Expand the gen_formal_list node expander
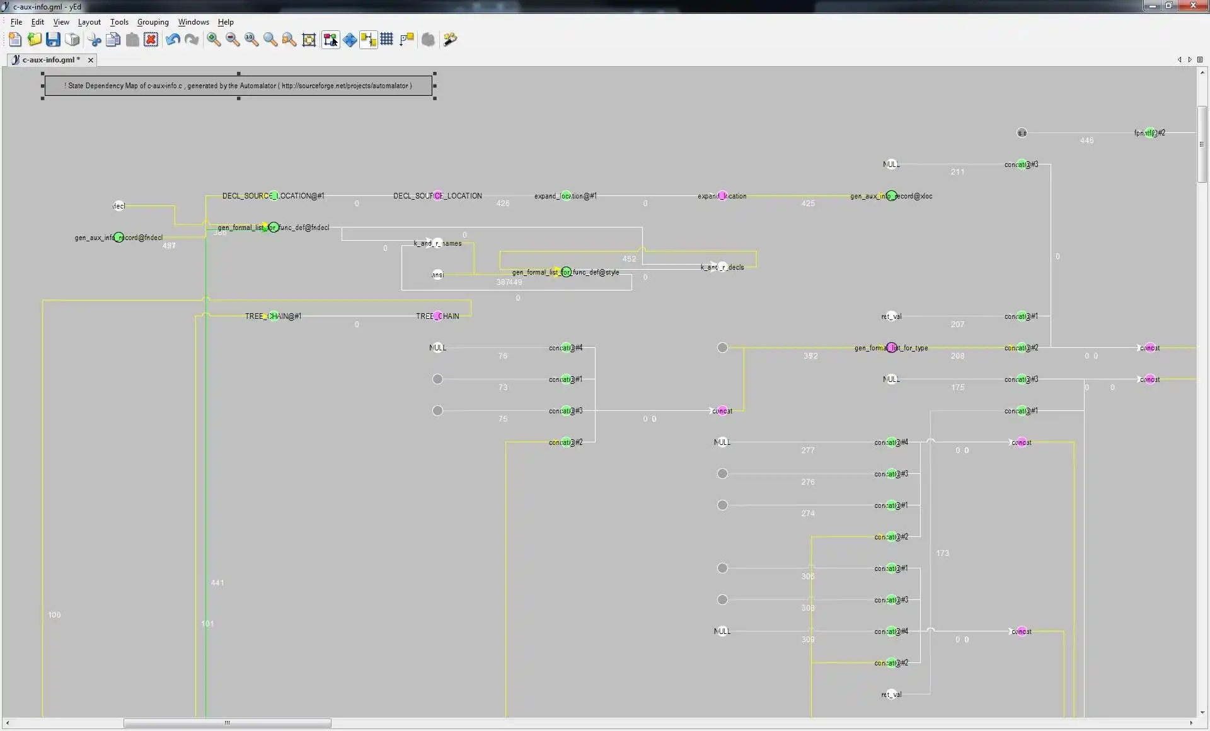This screenshot has width=1210, height=731. [272, 227]
